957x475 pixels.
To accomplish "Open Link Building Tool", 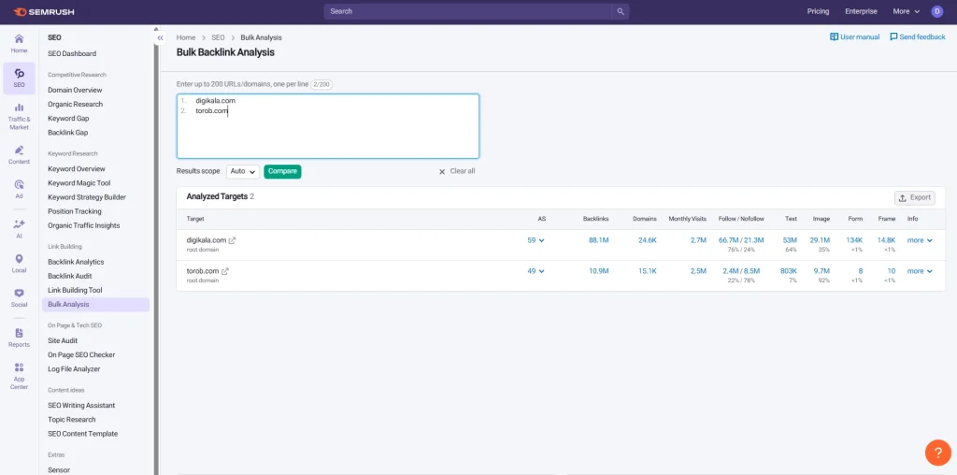I will 75,290.
